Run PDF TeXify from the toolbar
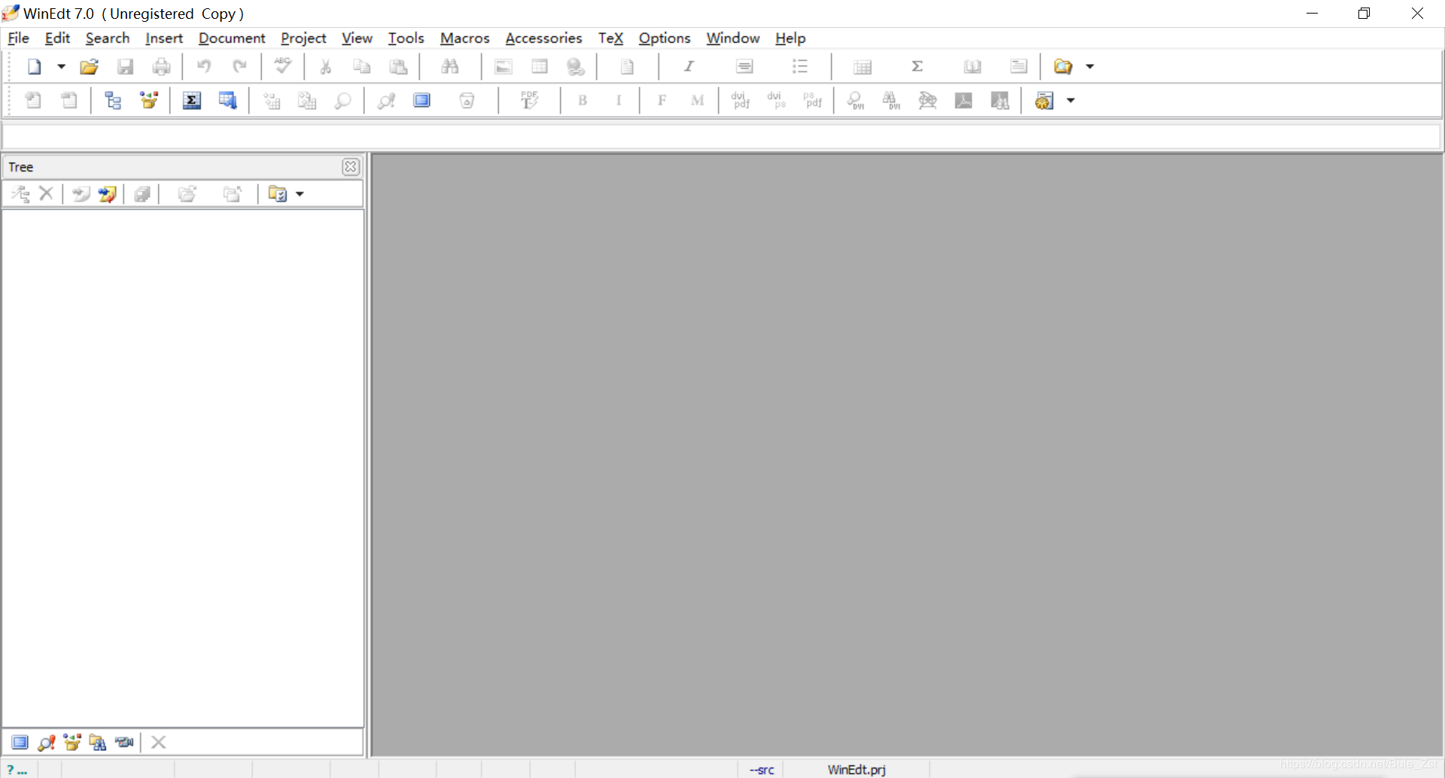Screen dimensions: 1445x778 pos(530,101)
